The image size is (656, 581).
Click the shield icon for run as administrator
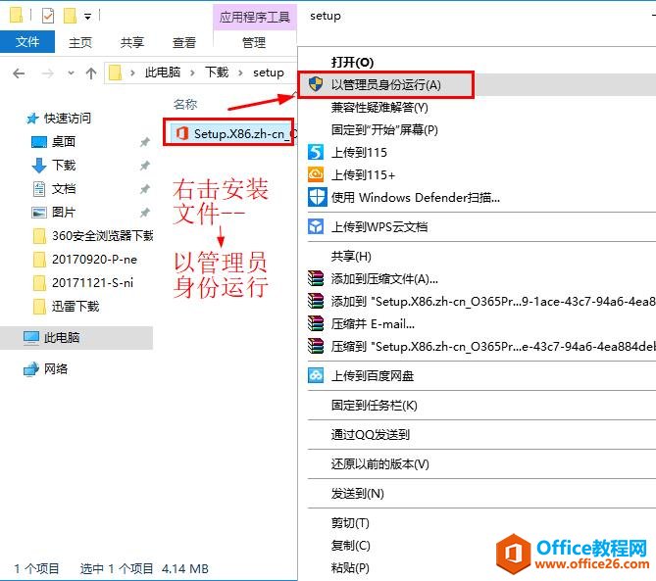pyautogui.click(x=316, y=84)
